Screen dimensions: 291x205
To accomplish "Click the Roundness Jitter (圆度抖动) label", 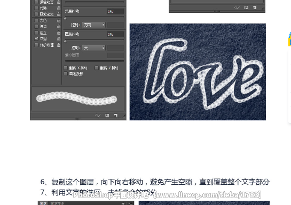I will (x=72, y=34).
